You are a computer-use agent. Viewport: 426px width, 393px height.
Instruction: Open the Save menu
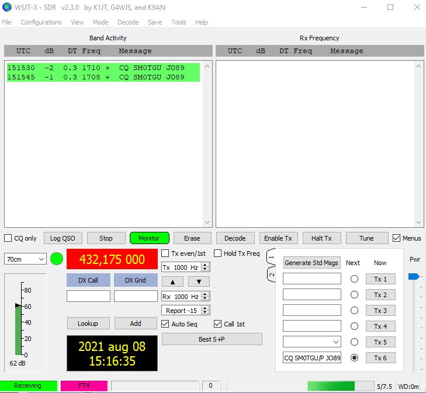click(155, 22)
